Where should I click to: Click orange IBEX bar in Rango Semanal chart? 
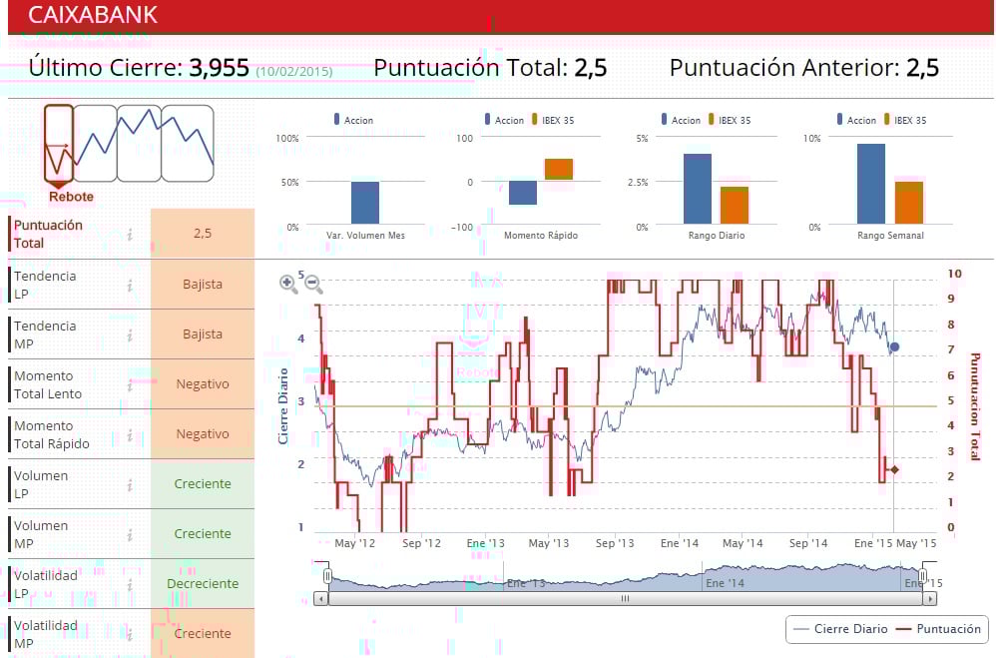(909, 203)
